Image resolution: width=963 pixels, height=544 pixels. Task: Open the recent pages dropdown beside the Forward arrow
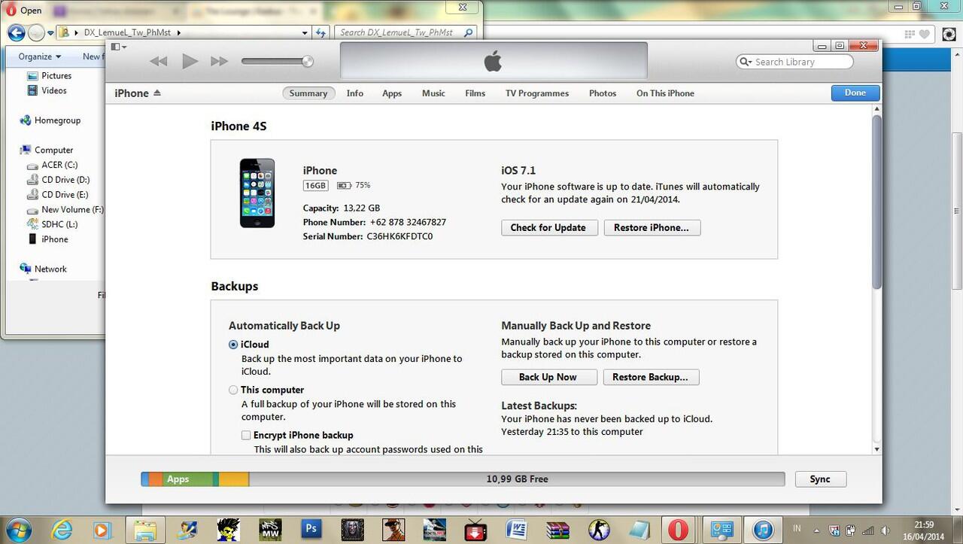(50, 33)
